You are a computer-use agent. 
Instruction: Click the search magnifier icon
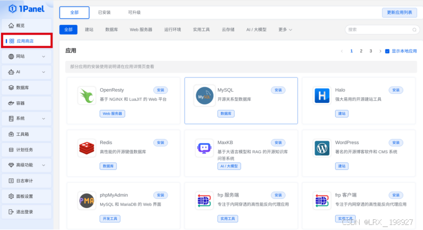(x=414, y=30)
